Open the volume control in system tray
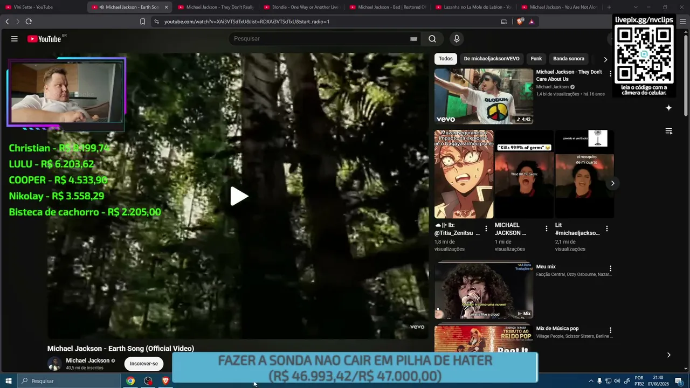The image size is (690, 388). [x=617, y=381]
